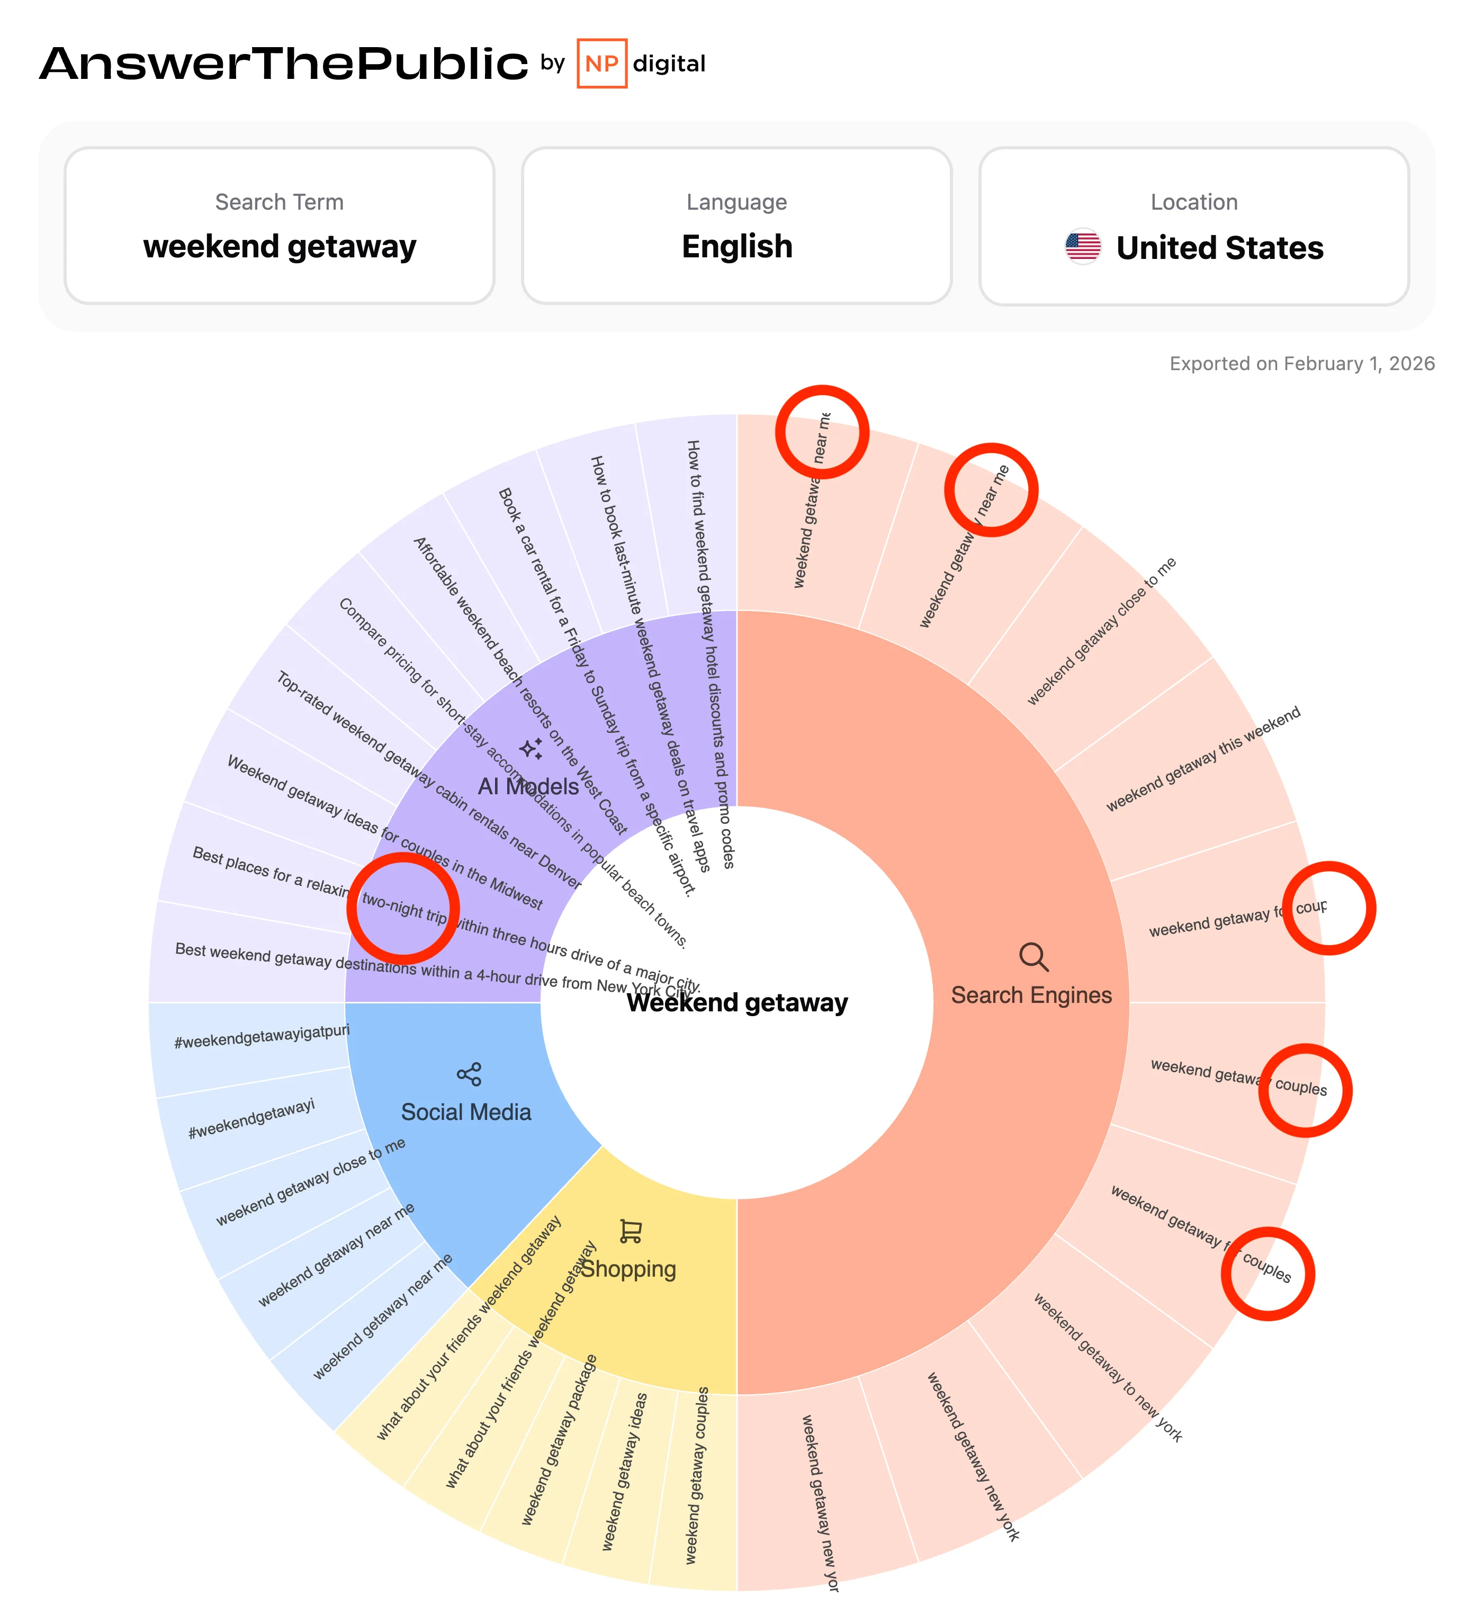The height and width of the screenshot is (1624, 1474).
Task: Click the AI Models sparkle icon
Action: 530,749
